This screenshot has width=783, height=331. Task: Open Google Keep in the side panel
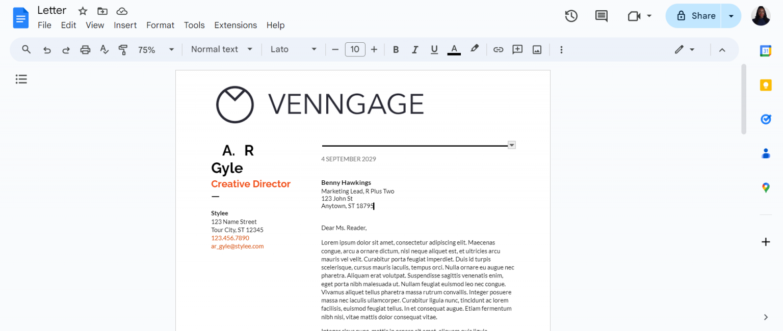765,85
